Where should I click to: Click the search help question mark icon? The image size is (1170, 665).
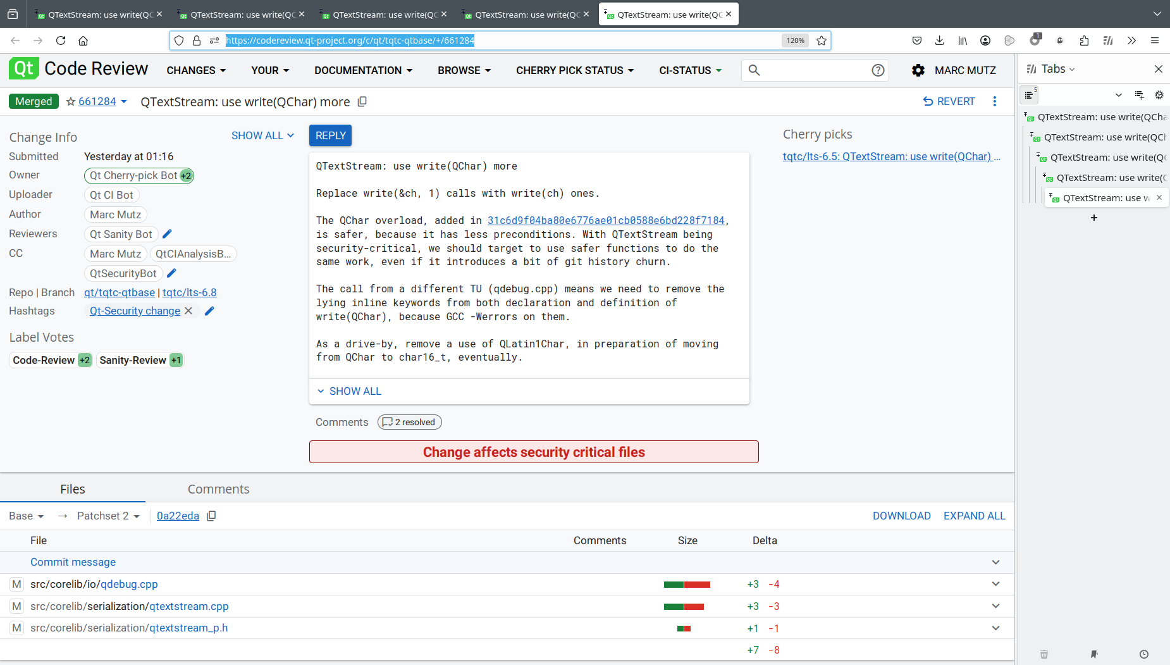(x=877, y=70)
